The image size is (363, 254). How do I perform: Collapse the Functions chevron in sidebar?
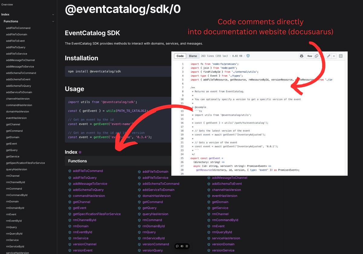(x=53, y=21)
